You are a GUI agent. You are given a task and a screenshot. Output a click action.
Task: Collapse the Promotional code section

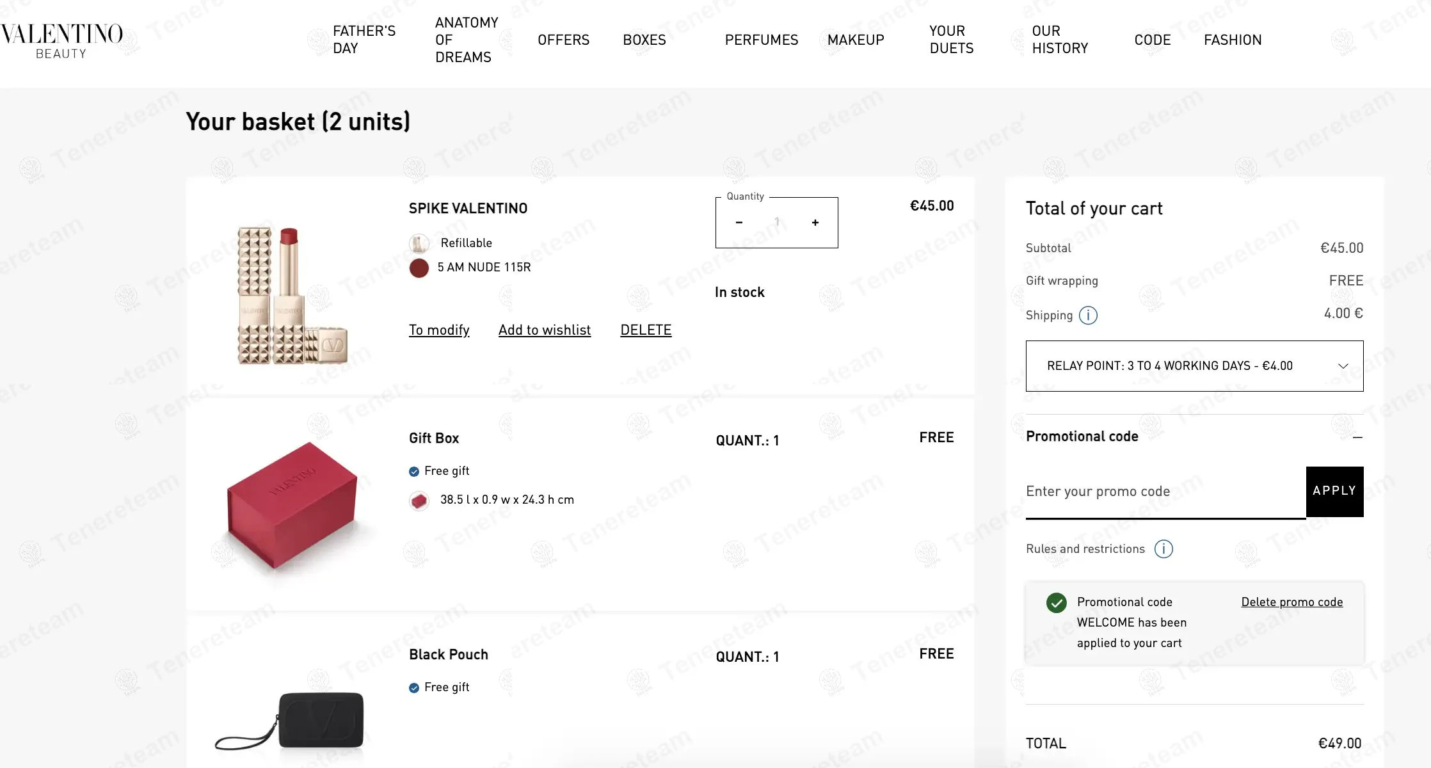tap(1357, 437)
